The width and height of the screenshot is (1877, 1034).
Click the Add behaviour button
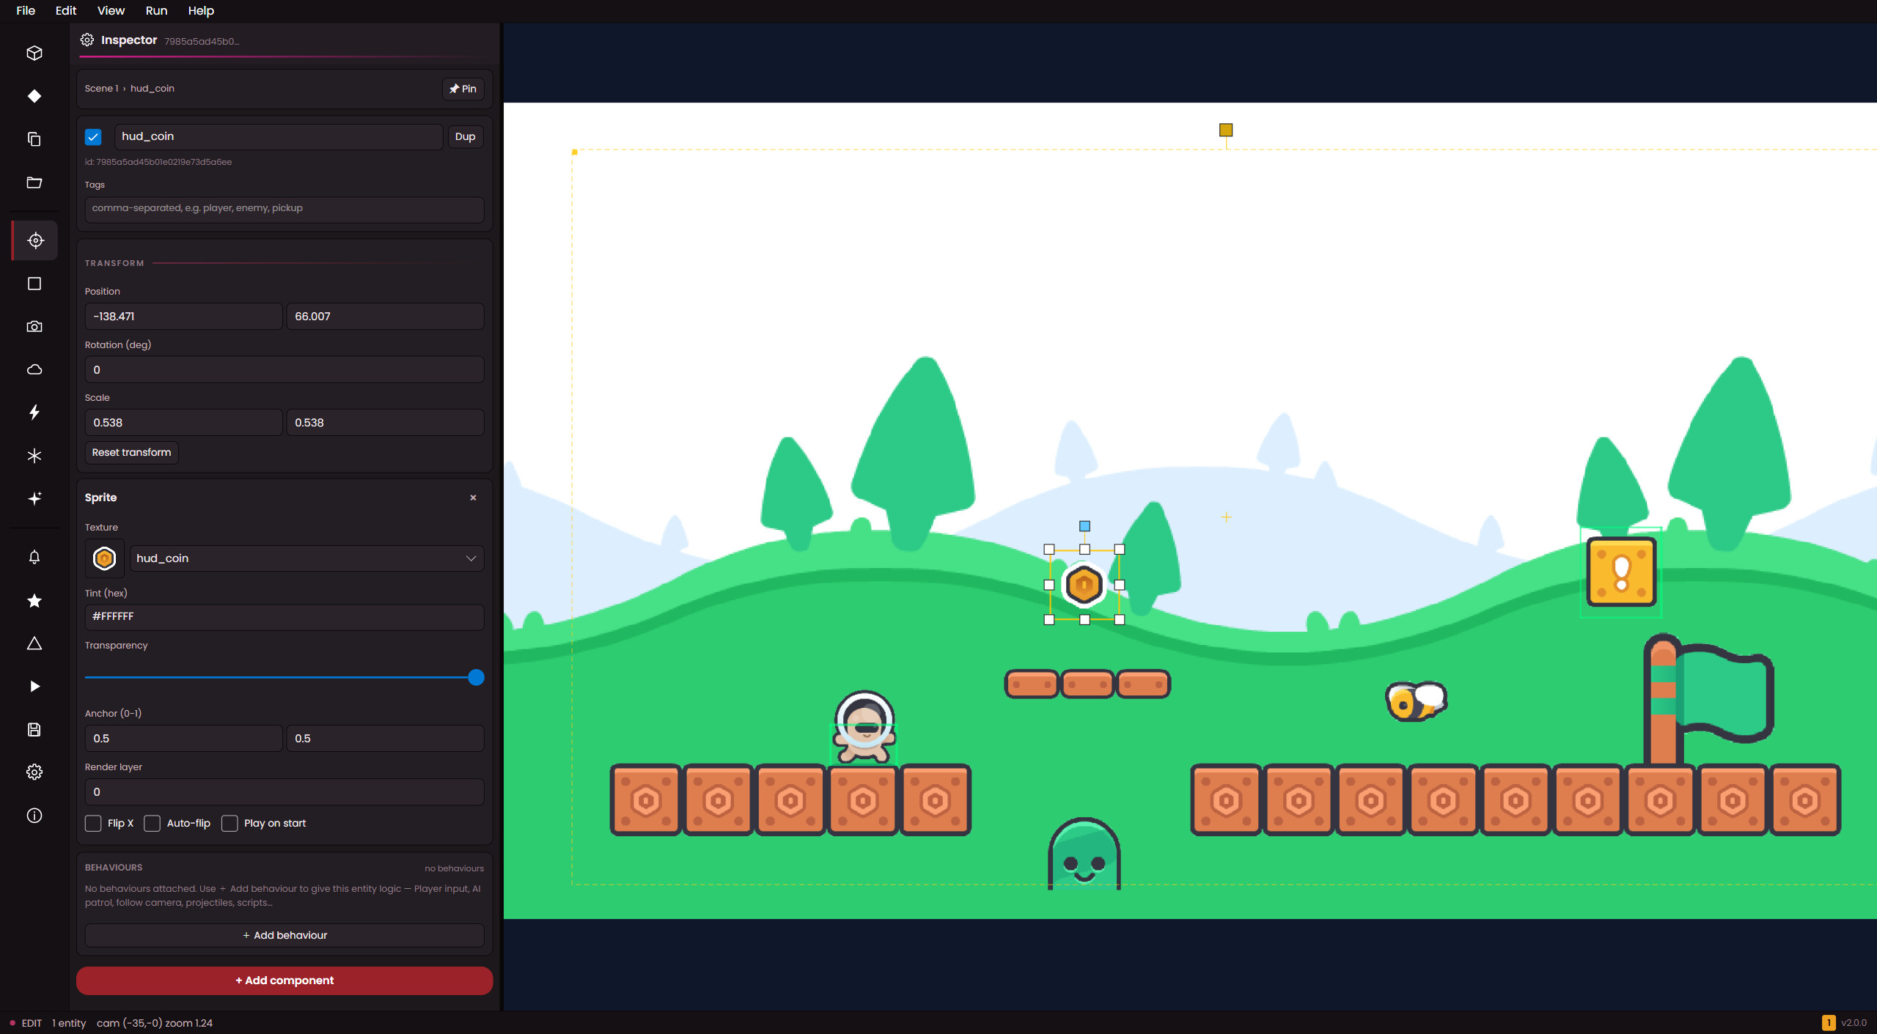tap(284, 935)
